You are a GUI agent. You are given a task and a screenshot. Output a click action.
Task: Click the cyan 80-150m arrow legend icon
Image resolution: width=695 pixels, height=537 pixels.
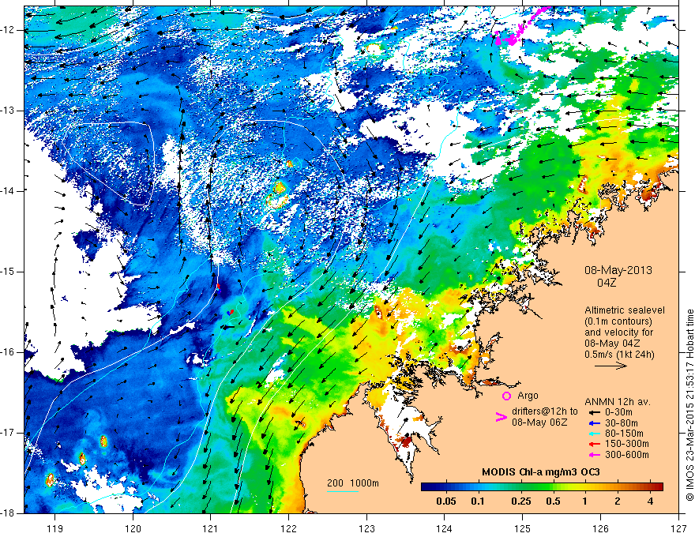coord(593,434)
